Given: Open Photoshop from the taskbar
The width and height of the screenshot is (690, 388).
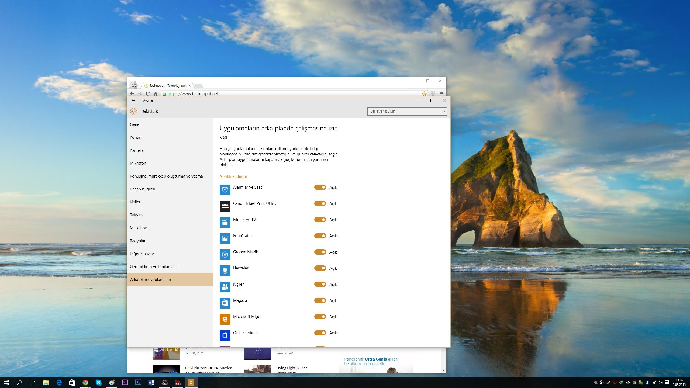Looking at the screenshot, I should (x=138, y=382).
